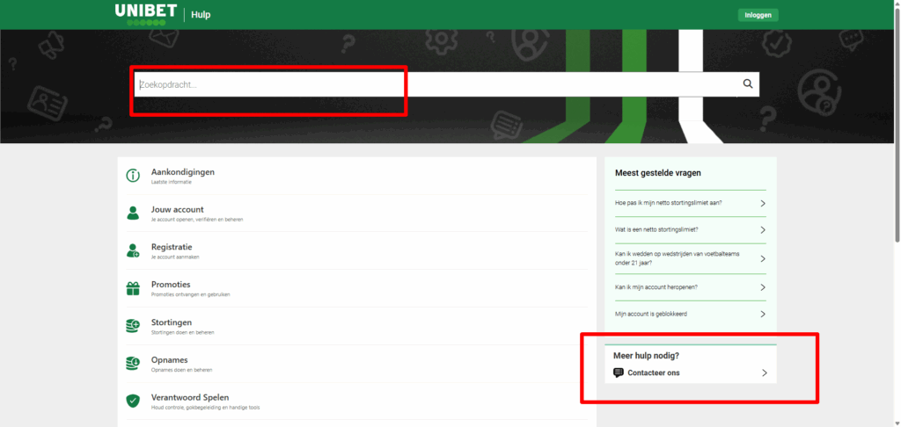901x427 pixels.
Task: Click the scrollbar down arrow
Action: coord(897,423)
